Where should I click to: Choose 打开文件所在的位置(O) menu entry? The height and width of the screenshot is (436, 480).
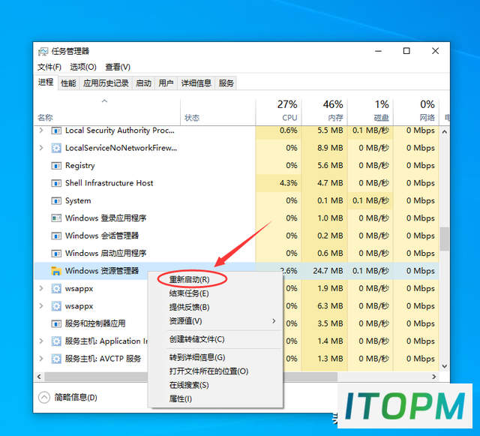(x=208, y=371)
